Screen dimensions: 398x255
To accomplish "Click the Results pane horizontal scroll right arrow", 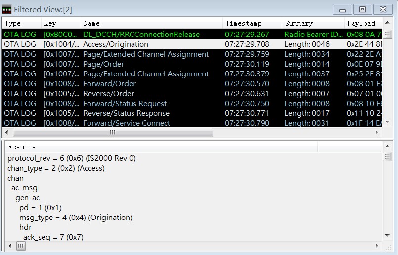I will tap(377, 246).
